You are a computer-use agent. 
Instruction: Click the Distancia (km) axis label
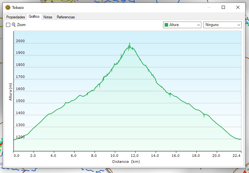[x=126, y=162]
